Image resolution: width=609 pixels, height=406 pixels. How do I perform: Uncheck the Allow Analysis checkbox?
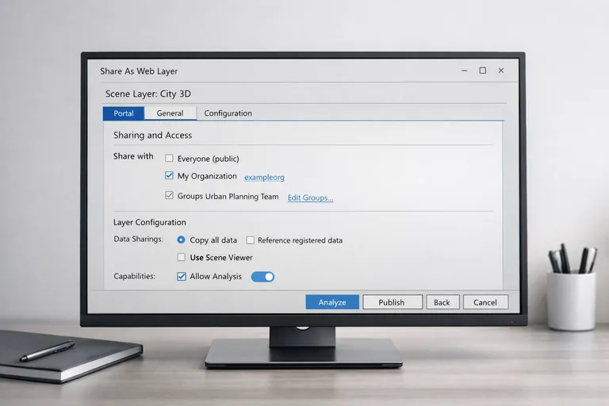182,276
